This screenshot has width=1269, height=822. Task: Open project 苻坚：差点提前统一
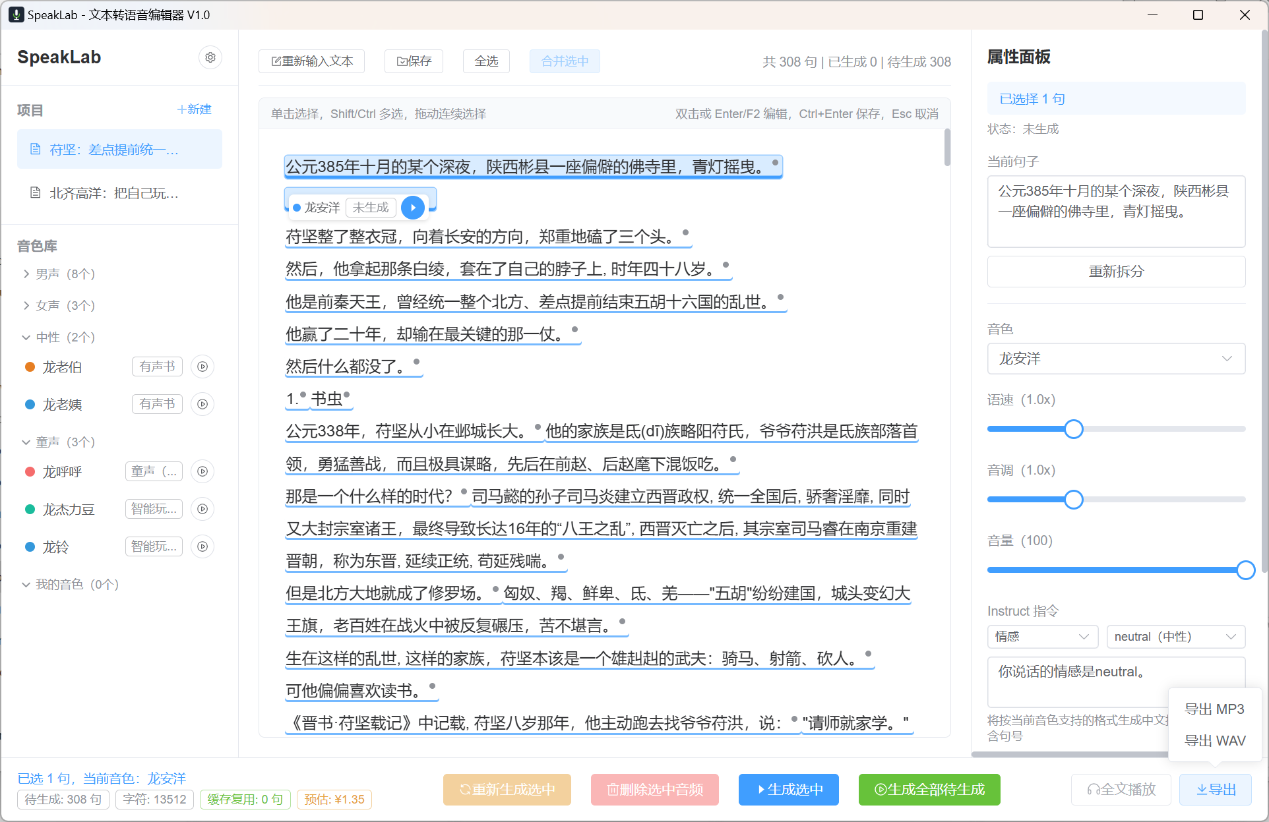[119, 150]
